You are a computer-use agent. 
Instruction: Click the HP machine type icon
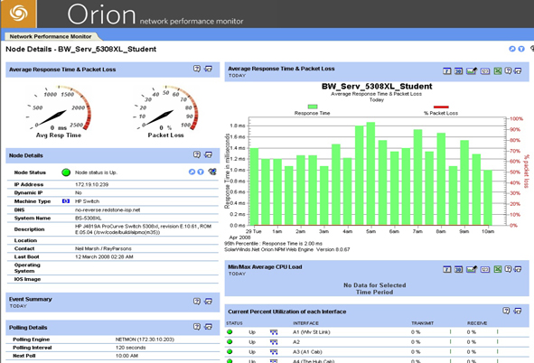[66, 201]
